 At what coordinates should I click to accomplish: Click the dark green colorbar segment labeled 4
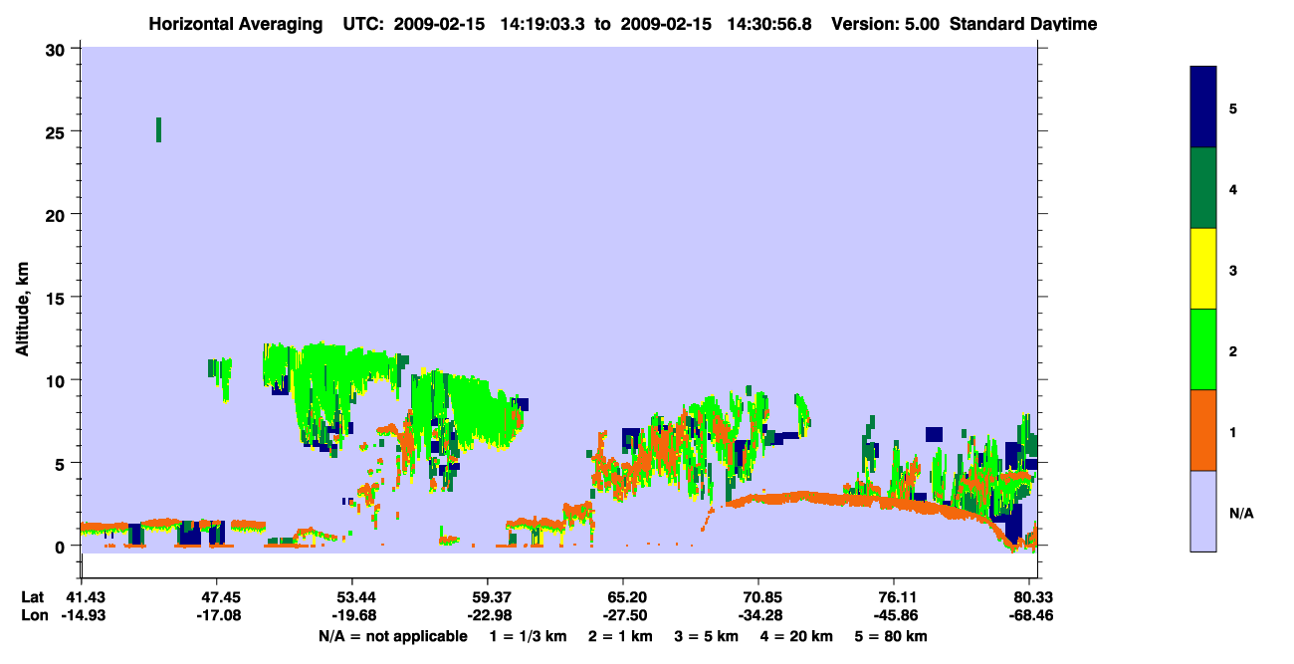pyautogui.click(x=1203, y=188)
